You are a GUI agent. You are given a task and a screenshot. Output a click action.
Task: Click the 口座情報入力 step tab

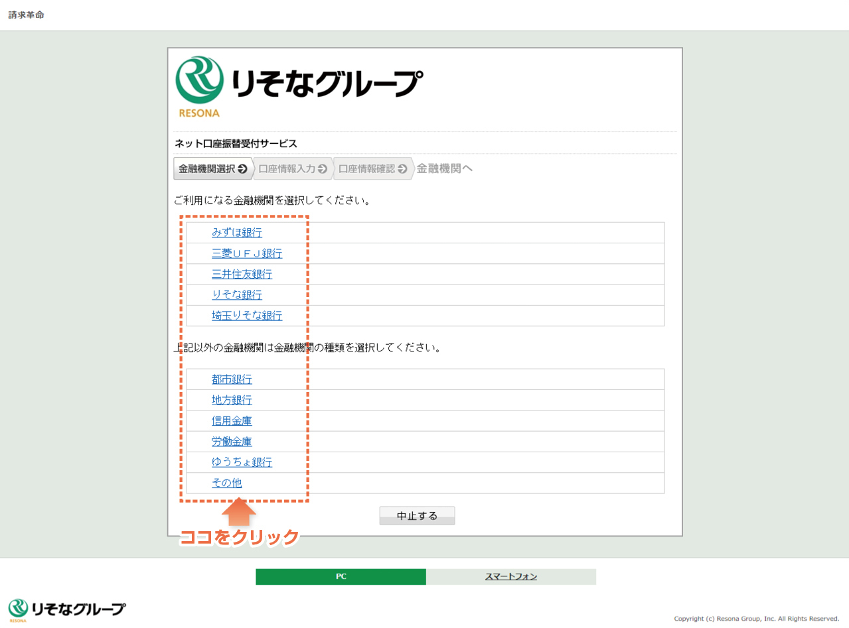coord(293,168)
